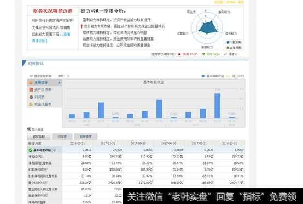Toggle the 显示全部数据 eye icon

tap(31, 76)
